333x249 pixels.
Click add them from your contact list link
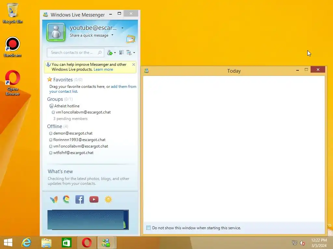click(x=93, y=89)
